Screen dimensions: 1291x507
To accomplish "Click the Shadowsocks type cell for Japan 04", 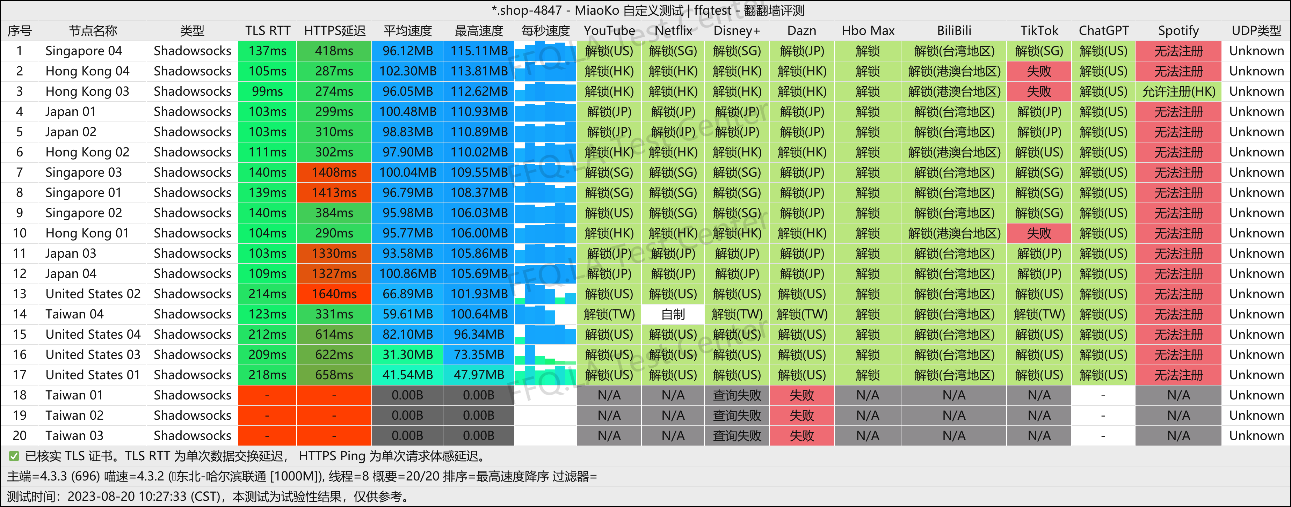I will [x=193, y=273].
